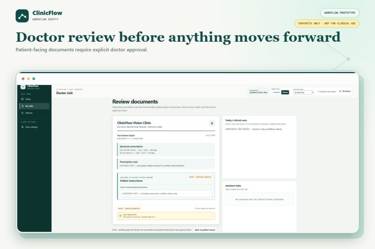Click the No assistant task message
The image size is (375, 249).
pyautogui.click(x=260, y=199)
